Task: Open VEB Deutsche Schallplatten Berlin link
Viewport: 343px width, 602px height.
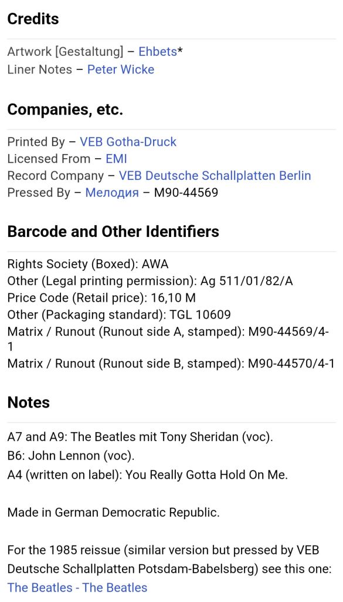Action: (215, 175)
